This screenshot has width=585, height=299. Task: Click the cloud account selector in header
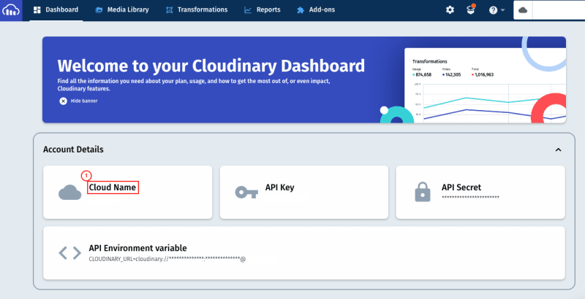549,10
